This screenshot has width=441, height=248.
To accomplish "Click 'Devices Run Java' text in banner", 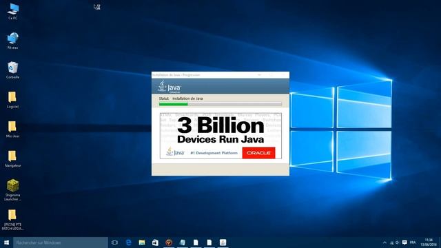I will pyautogui.click(x=220, y=139).
